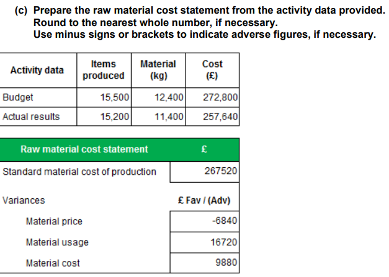Click the Material usage variance input box
The width and height of the screenshot is (389, 277).
coord(204,242)
